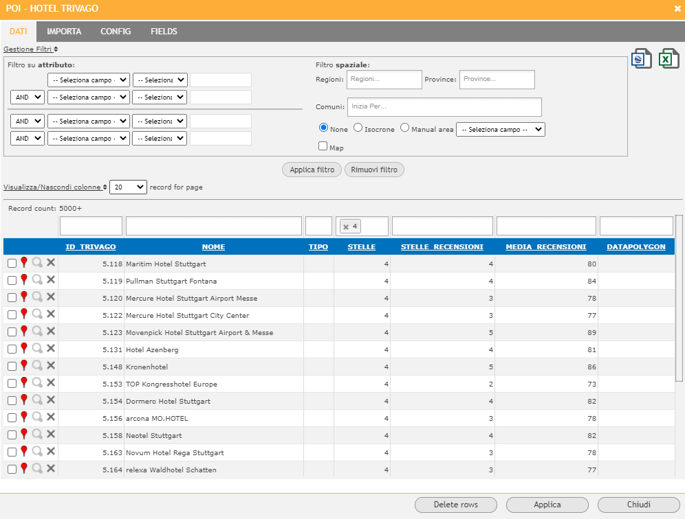Open magnifier for Maritim Hotel Stuttgart row
Image resolution: width=685 pixels, height=519 pixels.
click(38, 262)
